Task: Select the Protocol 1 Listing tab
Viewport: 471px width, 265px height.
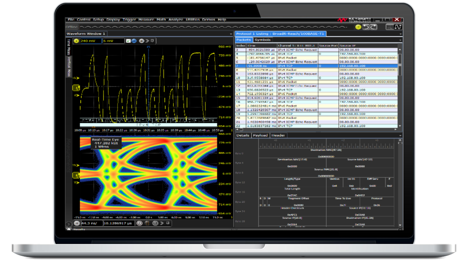Action: [x=280, y=34]
